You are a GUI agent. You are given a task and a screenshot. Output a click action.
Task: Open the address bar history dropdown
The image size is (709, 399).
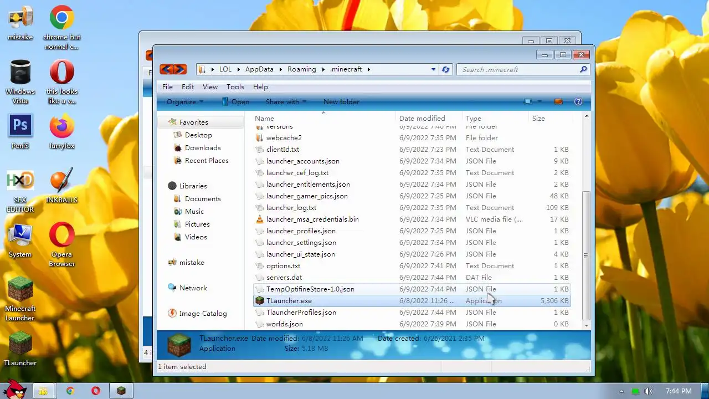coord(433,69)
